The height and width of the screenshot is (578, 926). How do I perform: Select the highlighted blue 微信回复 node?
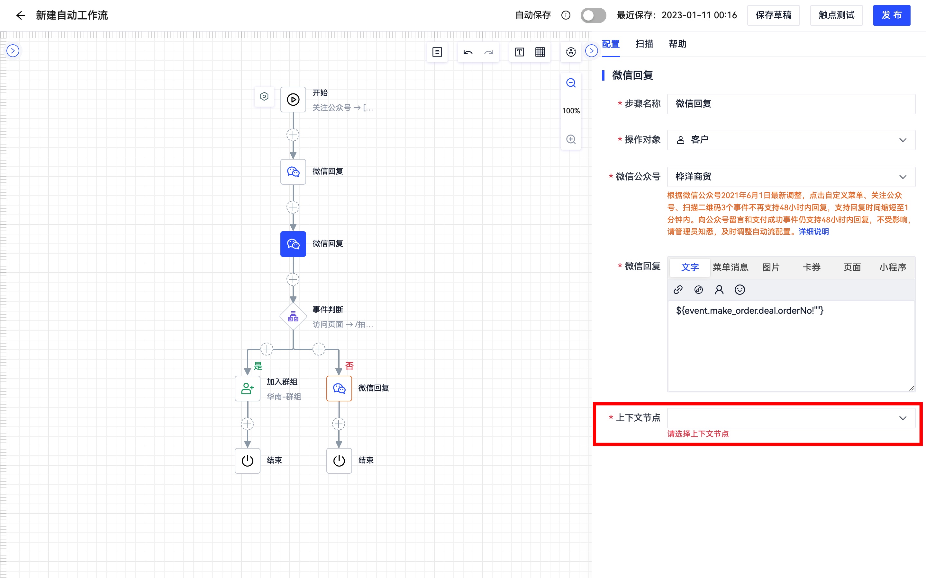click(293, 244)
